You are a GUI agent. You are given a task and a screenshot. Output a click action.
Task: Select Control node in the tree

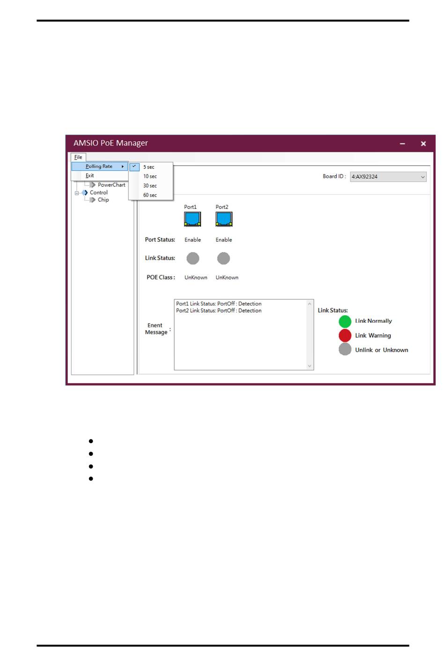point(99,192)
